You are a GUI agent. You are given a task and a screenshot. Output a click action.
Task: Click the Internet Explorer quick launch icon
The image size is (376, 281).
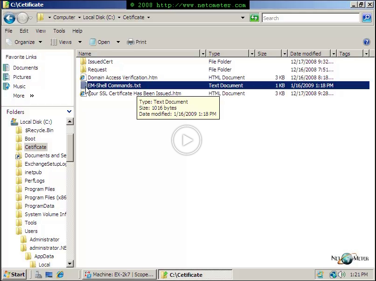point(60,274)
